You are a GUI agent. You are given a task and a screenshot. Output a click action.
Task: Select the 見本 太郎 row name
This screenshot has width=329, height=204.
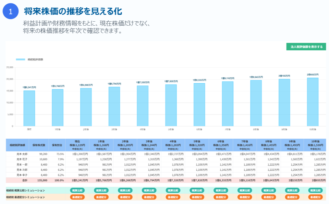(22, 154)
